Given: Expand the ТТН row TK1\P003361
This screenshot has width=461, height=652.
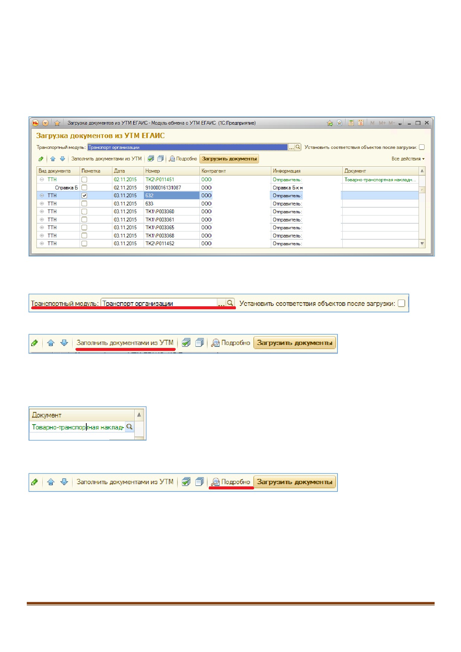Looking at the screenshot, I should (x=42, y=220).
